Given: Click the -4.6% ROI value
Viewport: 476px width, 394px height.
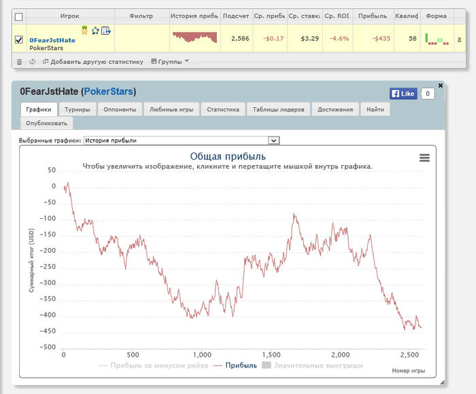Looking at the screenshot, I should pyautogui.click(x=339, y=39).
